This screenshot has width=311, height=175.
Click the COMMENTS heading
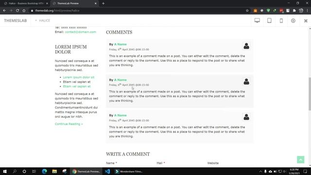pyautogui.click(x=119, y=33)
